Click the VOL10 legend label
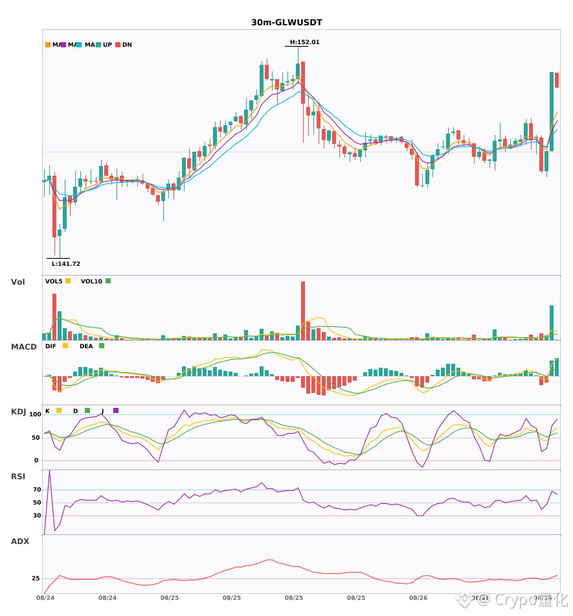The height and width of the screenshot is (616, 573). point(91,281)
